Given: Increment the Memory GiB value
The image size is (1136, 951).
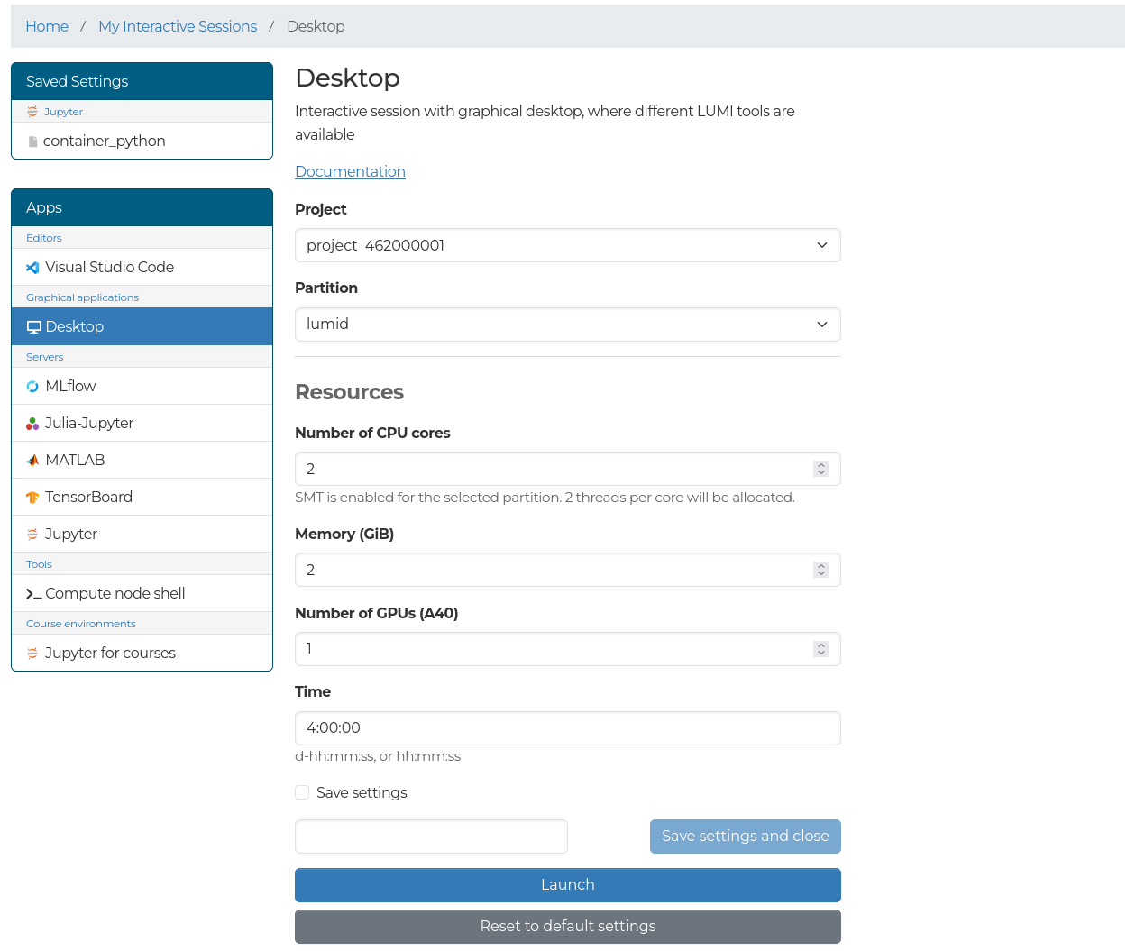Looking at the screenshot, I should (820, 565).
